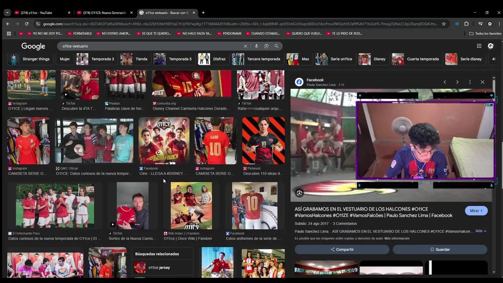The image size is (503, 283).
Task: Start voice search with microphone icon
Action: [256, 46]
